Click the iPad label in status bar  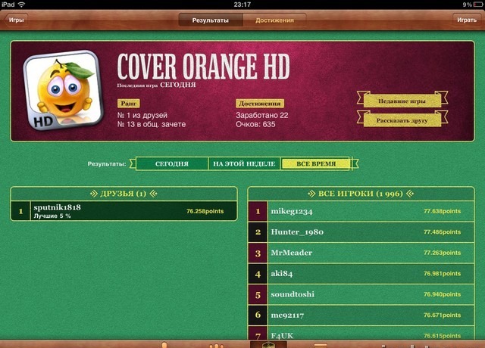pos(8,5)
